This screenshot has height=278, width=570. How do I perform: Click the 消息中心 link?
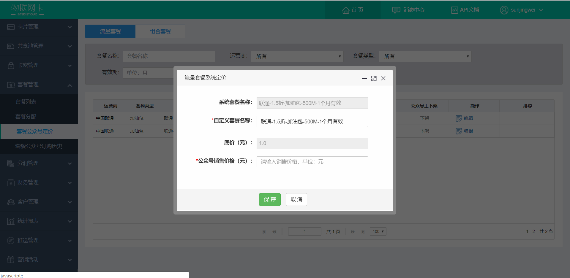(x=414, y=10)
